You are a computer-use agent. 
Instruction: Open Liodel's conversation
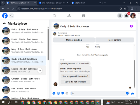click(24, 41)
